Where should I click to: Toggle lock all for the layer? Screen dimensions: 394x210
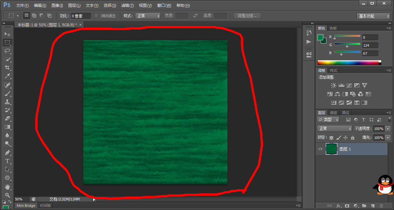[x=353, y=138]
